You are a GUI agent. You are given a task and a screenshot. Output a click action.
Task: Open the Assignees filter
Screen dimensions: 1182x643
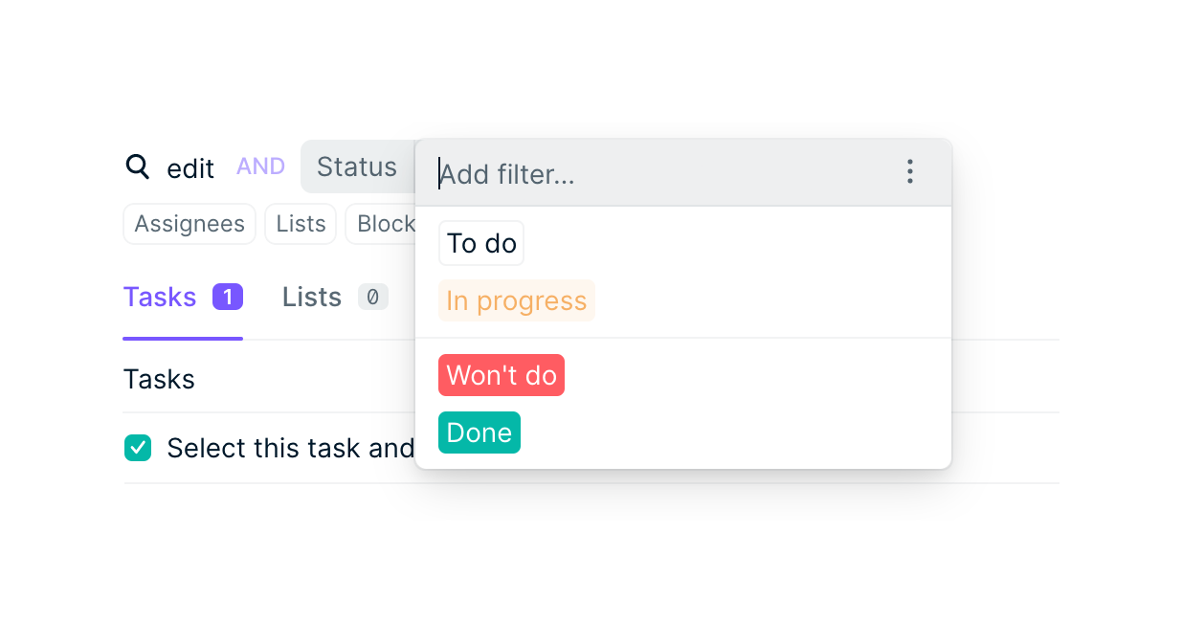pyautogui.click(x=189, y=224)
